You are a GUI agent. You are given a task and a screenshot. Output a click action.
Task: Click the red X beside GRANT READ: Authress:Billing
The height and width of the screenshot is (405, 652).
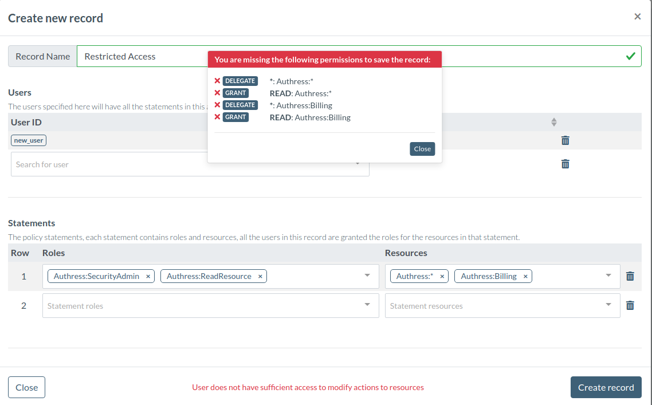[216, 117]
